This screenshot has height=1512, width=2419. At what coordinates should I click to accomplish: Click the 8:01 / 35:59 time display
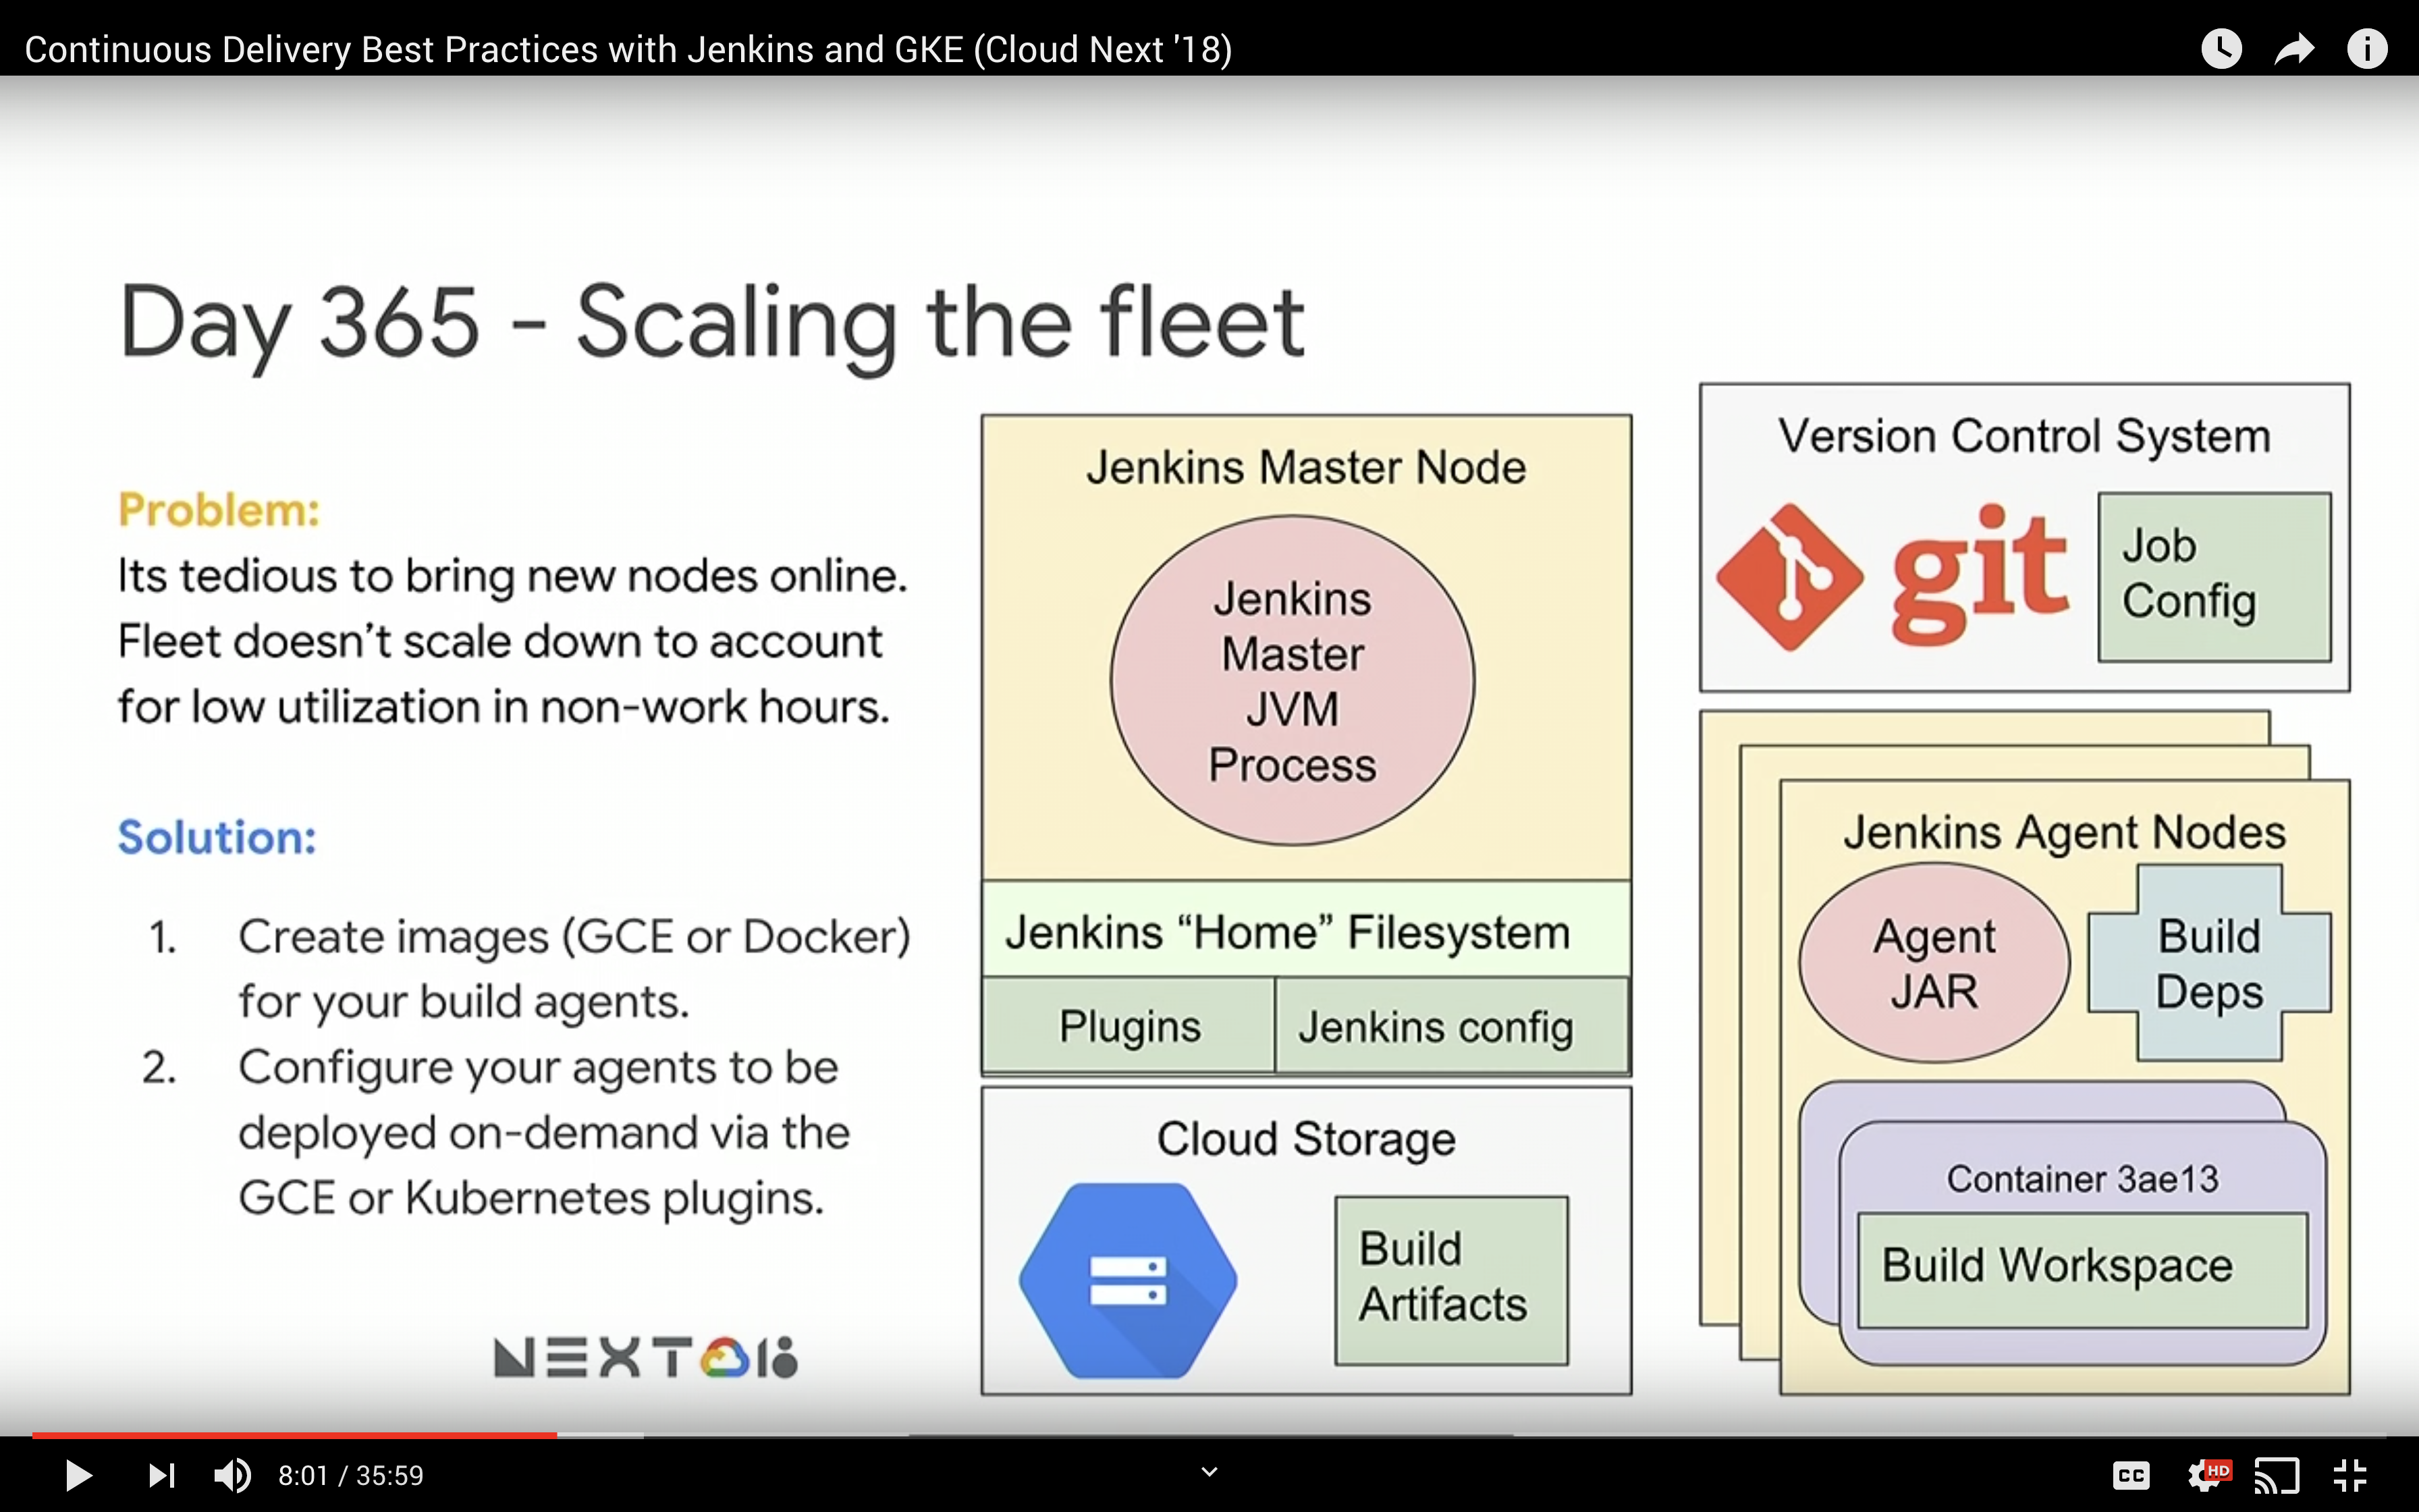351,1475
